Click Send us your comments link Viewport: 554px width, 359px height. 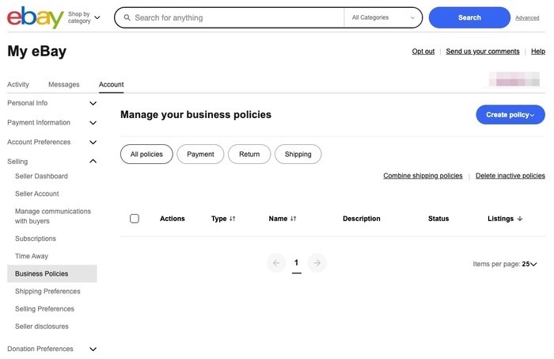[x=483, y=52]
